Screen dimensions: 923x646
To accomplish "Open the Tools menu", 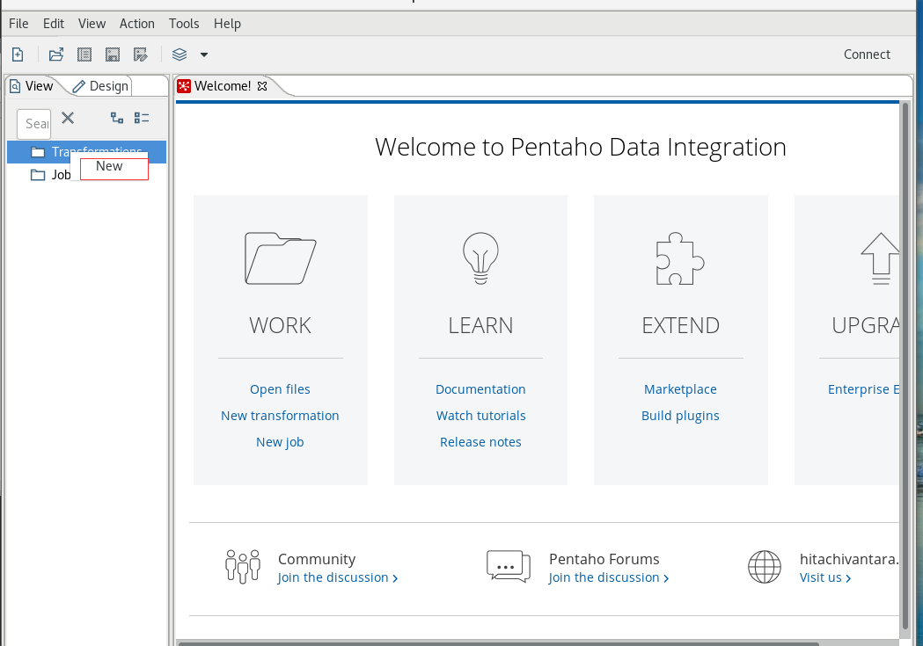I will [x=184, y=24].
